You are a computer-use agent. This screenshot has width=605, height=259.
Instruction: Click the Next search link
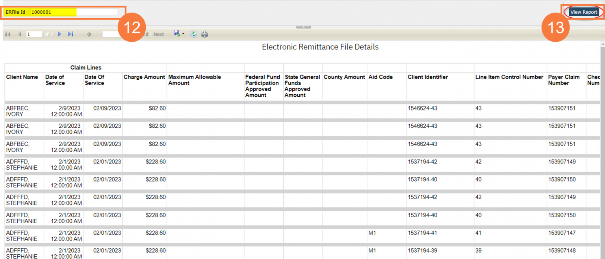(x=159, y=34)
